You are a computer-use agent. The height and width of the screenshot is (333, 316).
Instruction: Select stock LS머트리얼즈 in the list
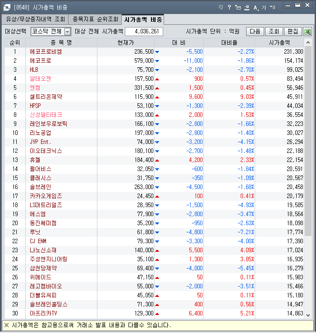pos(46,205)
